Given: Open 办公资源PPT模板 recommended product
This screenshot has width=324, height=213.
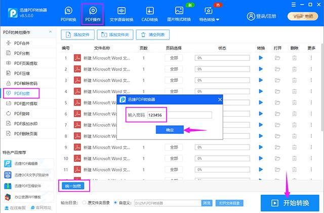Looking at the screenshot, I should 28,197.
